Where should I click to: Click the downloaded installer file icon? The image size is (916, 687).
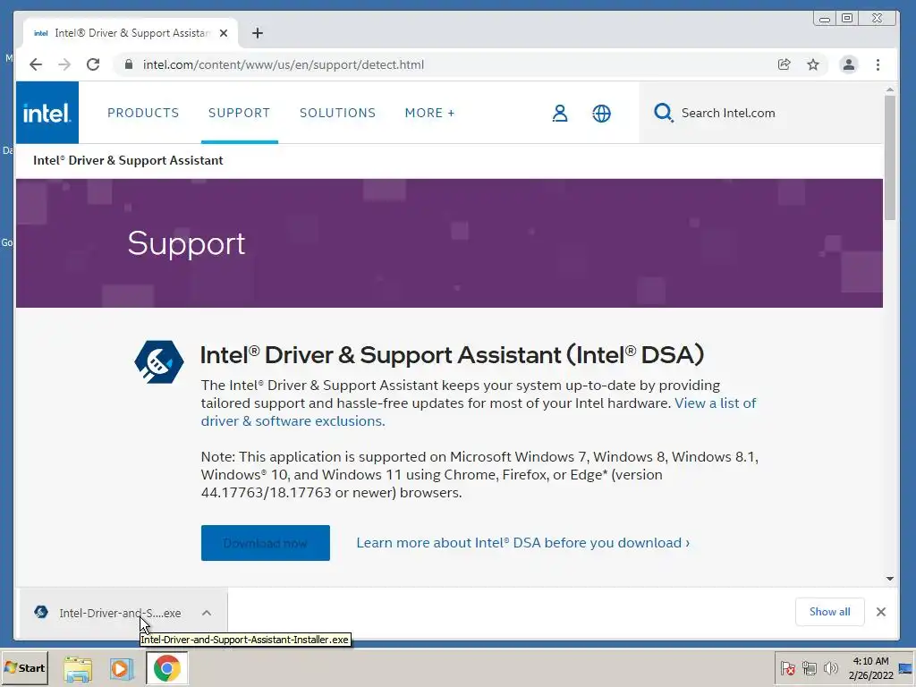point(41,612)
